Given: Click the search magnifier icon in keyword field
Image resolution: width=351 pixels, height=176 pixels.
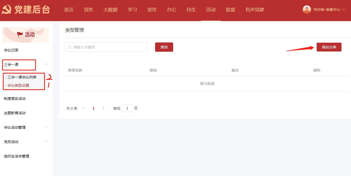Looking at the screenshot, I should coord(70,47).
